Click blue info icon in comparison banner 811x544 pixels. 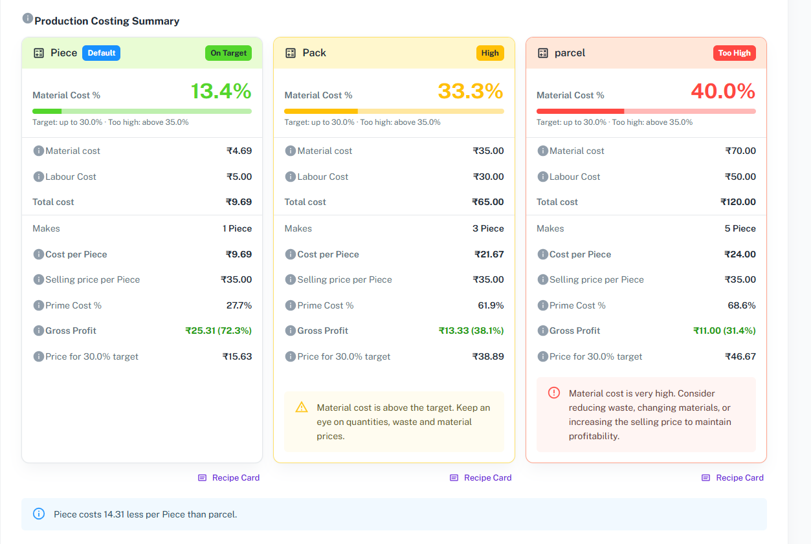coord(39,514)
